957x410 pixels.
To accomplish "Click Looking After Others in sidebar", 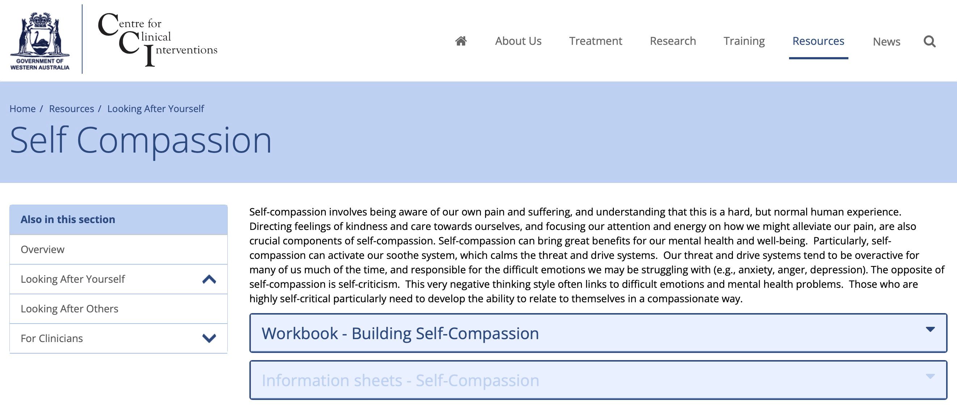I will pos(70,308).
